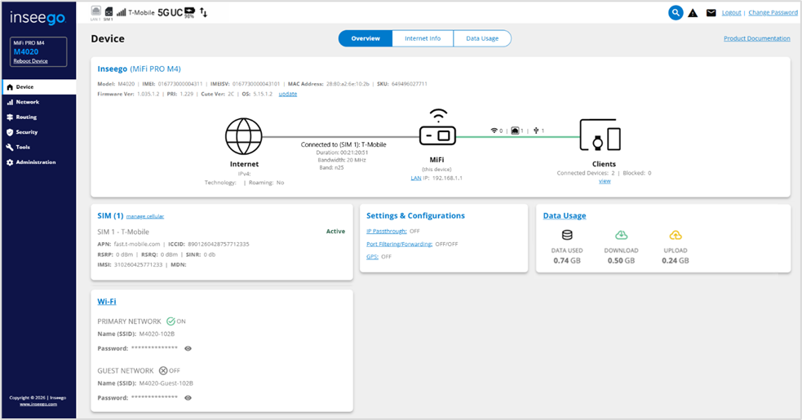Image resolution: width=802 pixels, height=420 pixels.
Task: Reveal the guest network password
Action: coord(188,398)
